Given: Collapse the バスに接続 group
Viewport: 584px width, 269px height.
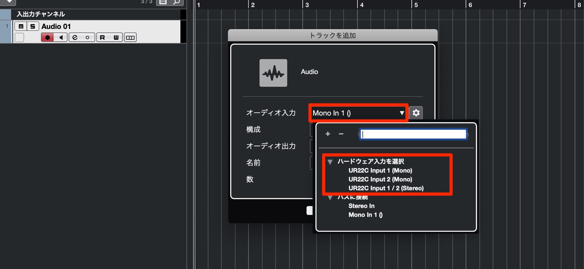Looking at the screenshot, I should [x=330, y=198].
